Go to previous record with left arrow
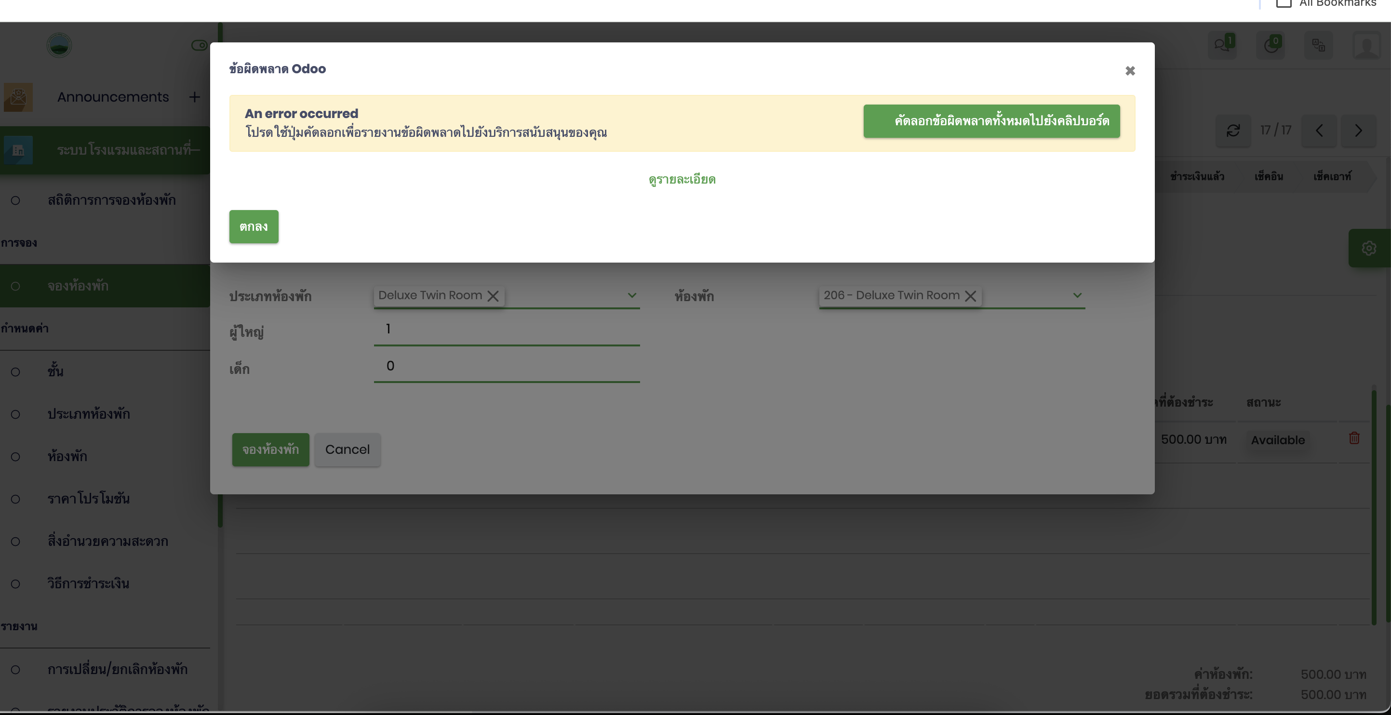This screenshot has height=715, width=1391. 1319,131
